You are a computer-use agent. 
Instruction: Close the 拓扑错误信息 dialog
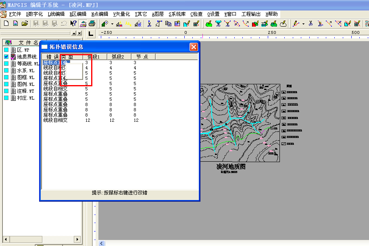(x=194, y=47)
